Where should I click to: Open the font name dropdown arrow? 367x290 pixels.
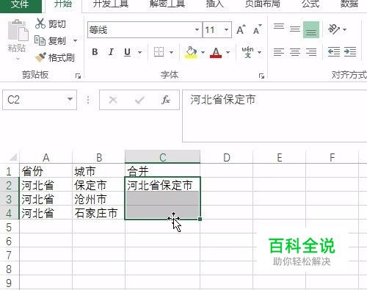point(197,29)
